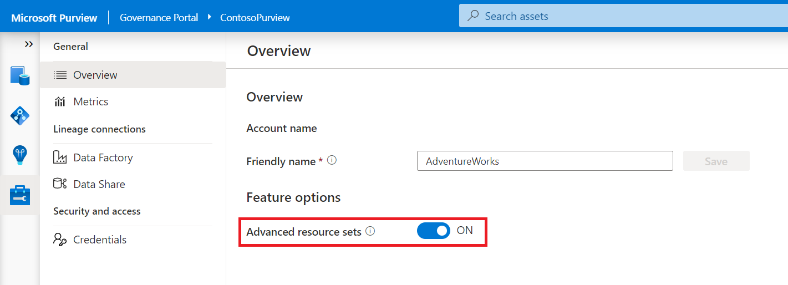
Task: Click the Feature options heading
Action: [x=293, y=197]
